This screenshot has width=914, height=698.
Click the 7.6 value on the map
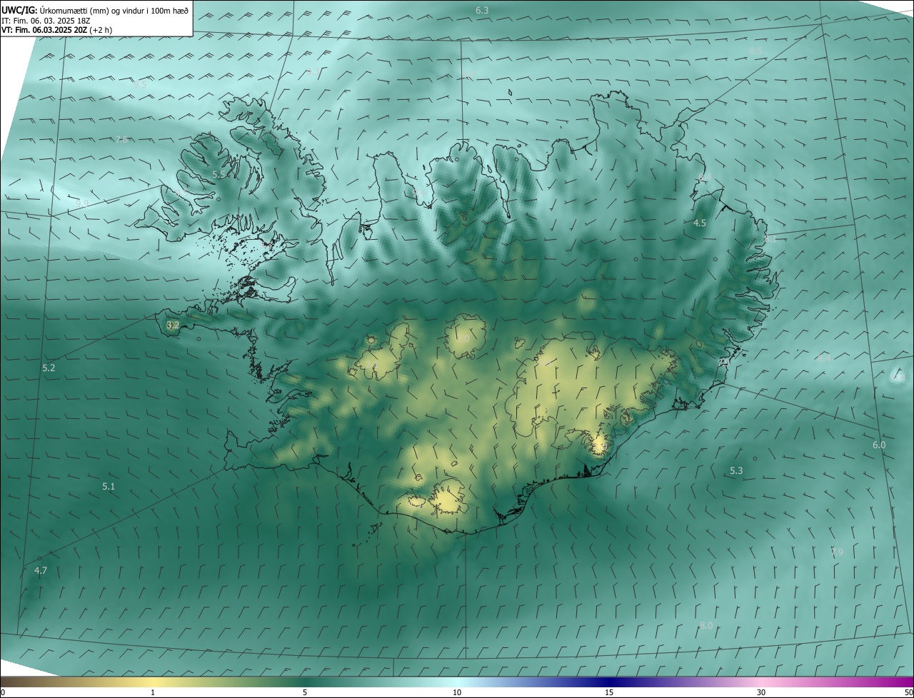[122, 139]
